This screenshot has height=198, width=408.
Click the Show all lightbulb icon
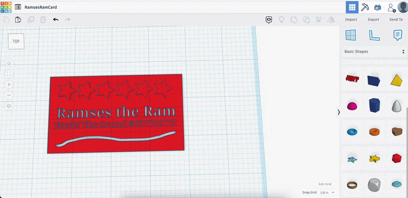pos(282,19)
